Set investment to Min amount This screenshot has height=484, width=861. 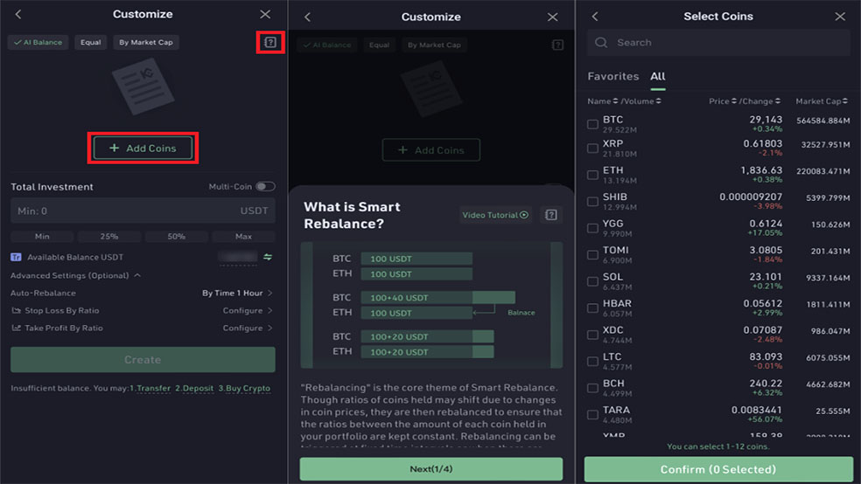click(42, 237)
